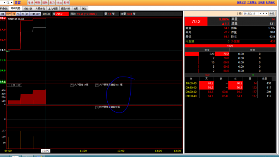Select the 09:00:40 trade row
The width and height of the screenshot is (279, 157).
click(x=230, y=96)
